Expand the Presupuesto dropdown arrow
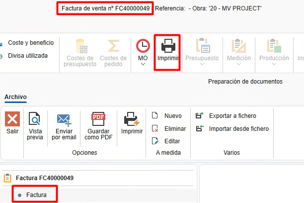 tap(202, 64)
